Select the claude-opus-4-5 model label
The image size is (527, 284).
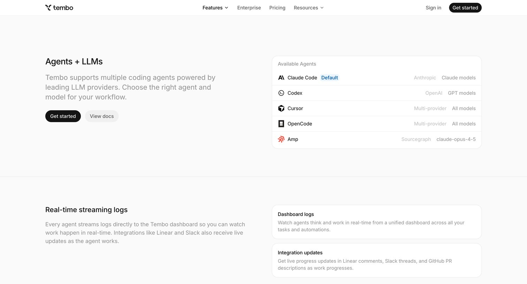[456, 139]
